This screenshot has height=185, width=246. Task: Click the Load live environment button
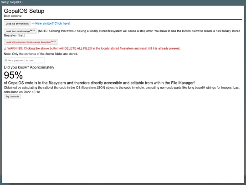click(x=17, y=24)
